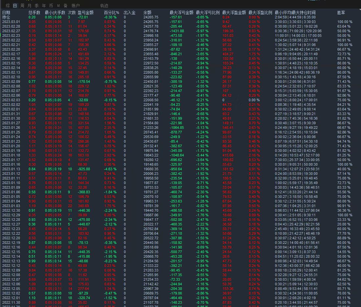Click balance 24176.74 in 2023.02.27 row
The height and width of the screenshot is (307, 361).
(151, 31)
